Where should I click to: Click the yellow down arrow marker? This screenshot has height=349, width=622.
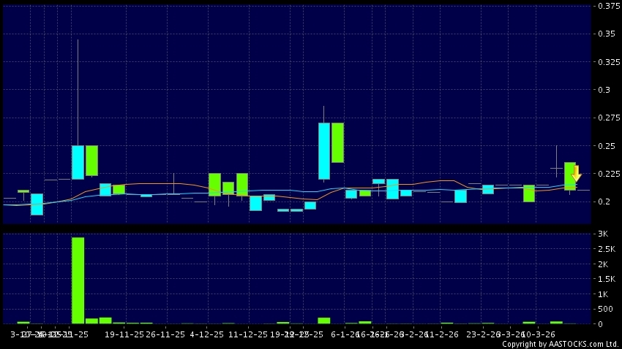pyautogui.click(x=576, y=174)
